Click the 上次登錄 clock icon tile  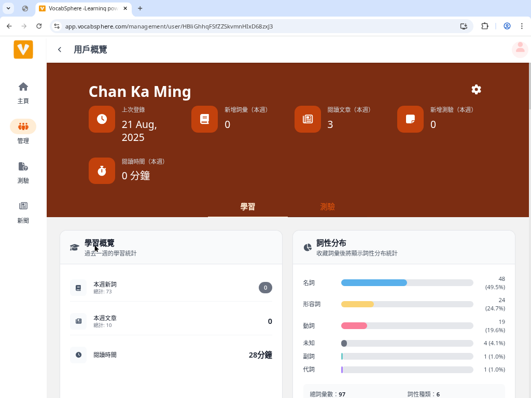coord(102,119)
